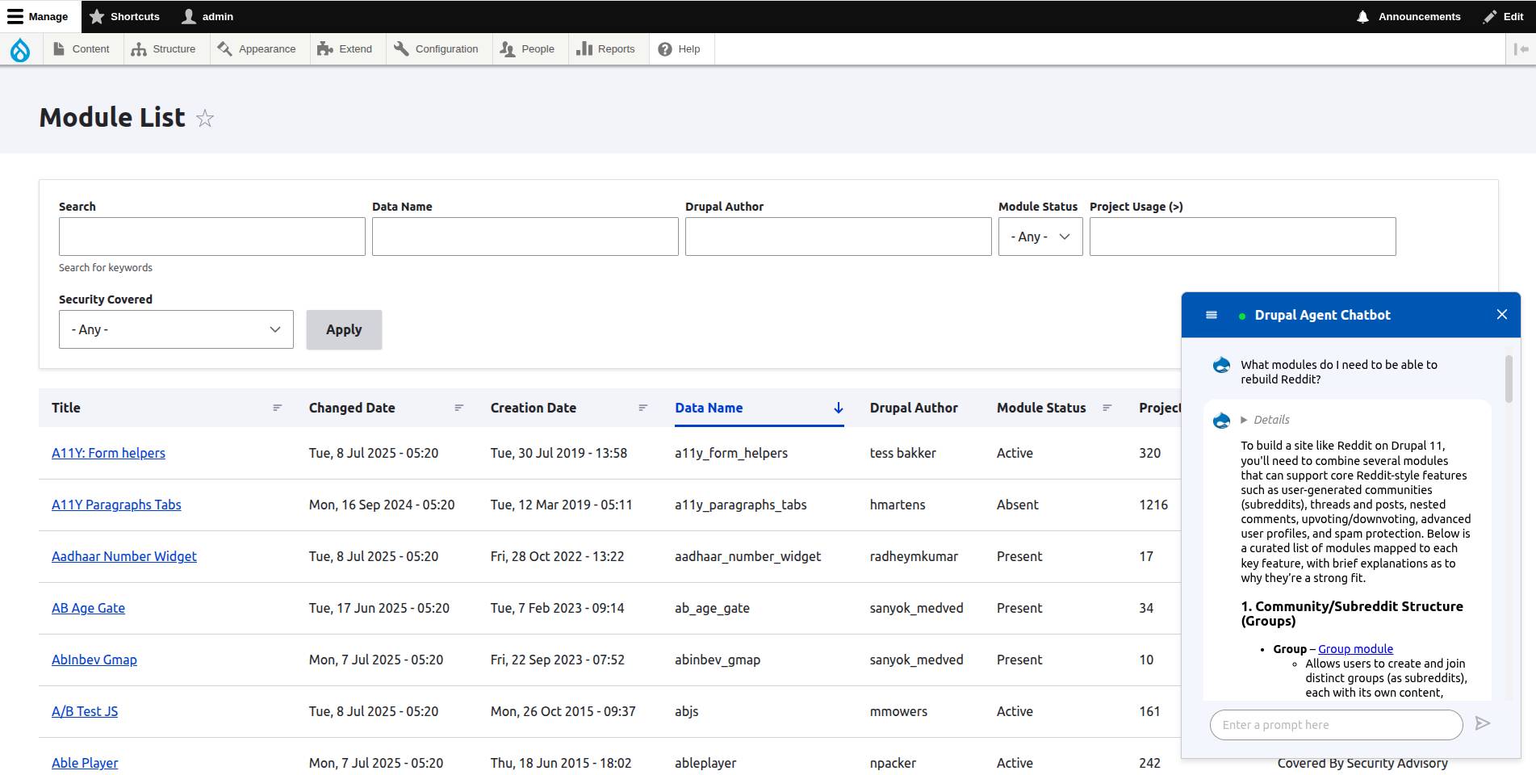
Task: Click descending arrow in Data Name header
Action: pos(838,408)
